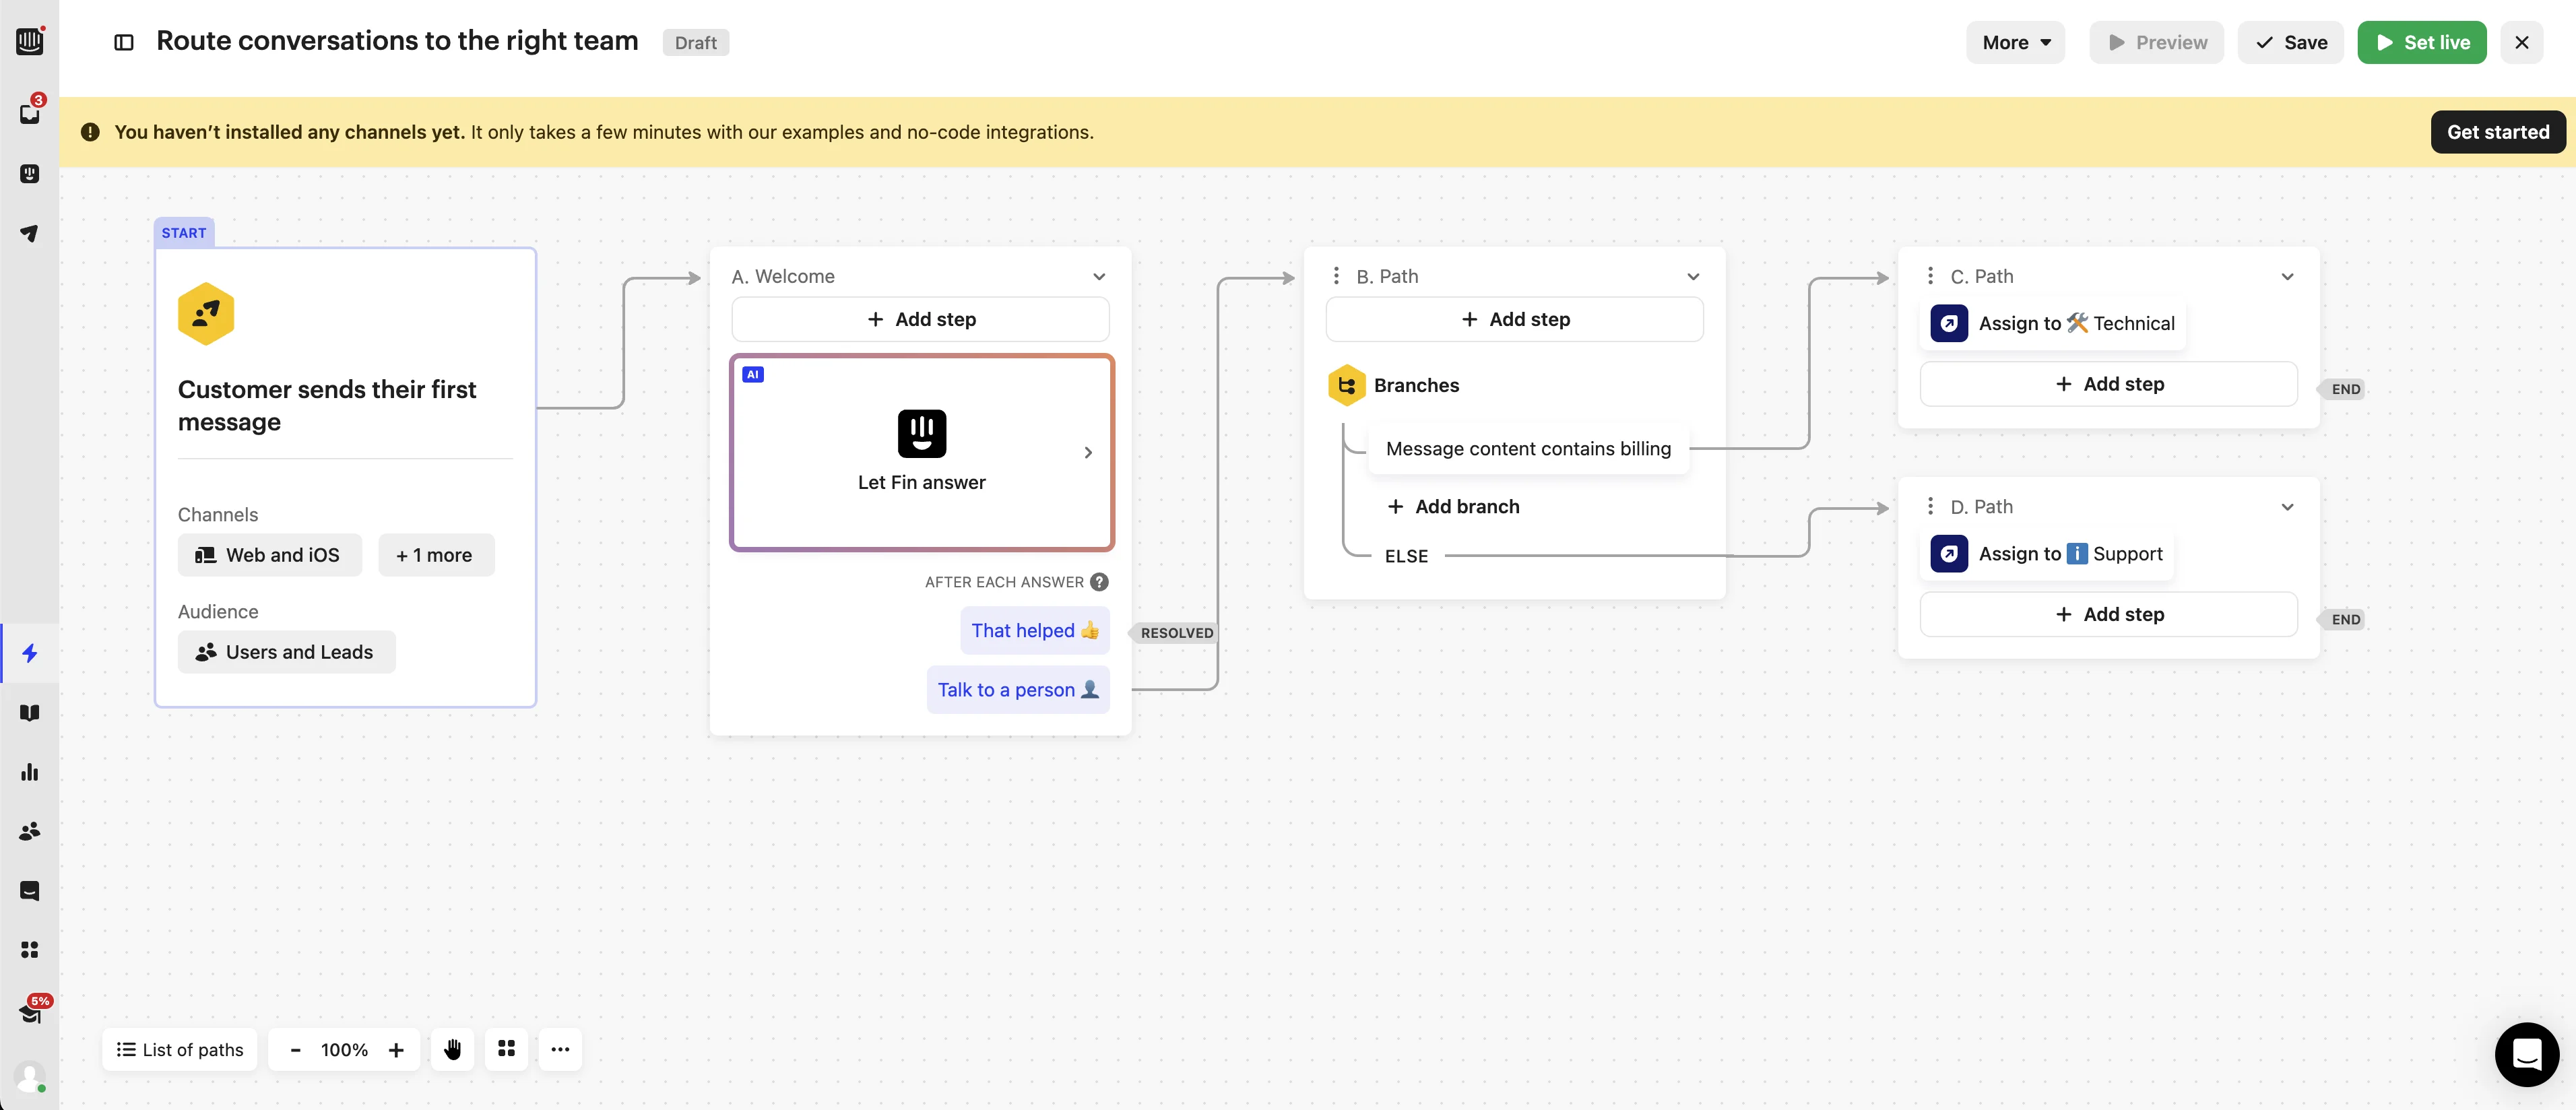The image size is (2576, 1110).
Task: Collapse the C. Path chevron
Action: point(2286,277)
